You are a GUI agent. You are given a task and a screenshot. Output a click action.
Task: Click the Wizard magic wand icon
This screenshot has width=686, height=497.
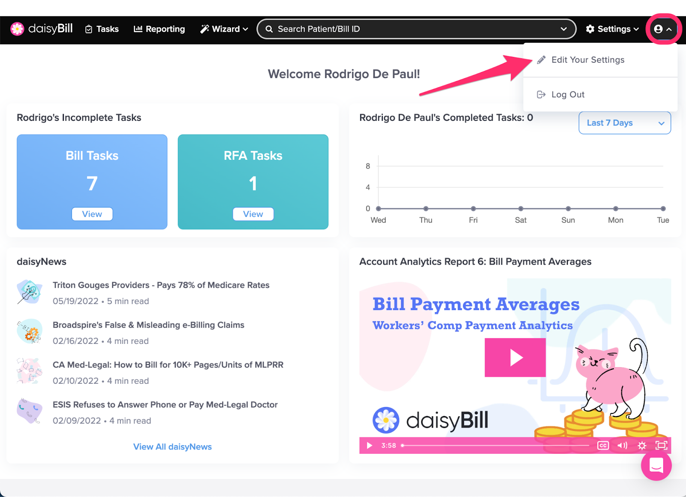(205, 29)
